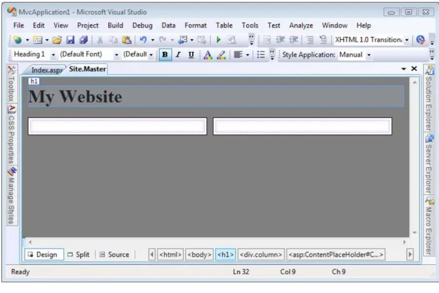Viewport: 439px width, 293px height.
Task: Open the Table menu
Action: [224, 26]
